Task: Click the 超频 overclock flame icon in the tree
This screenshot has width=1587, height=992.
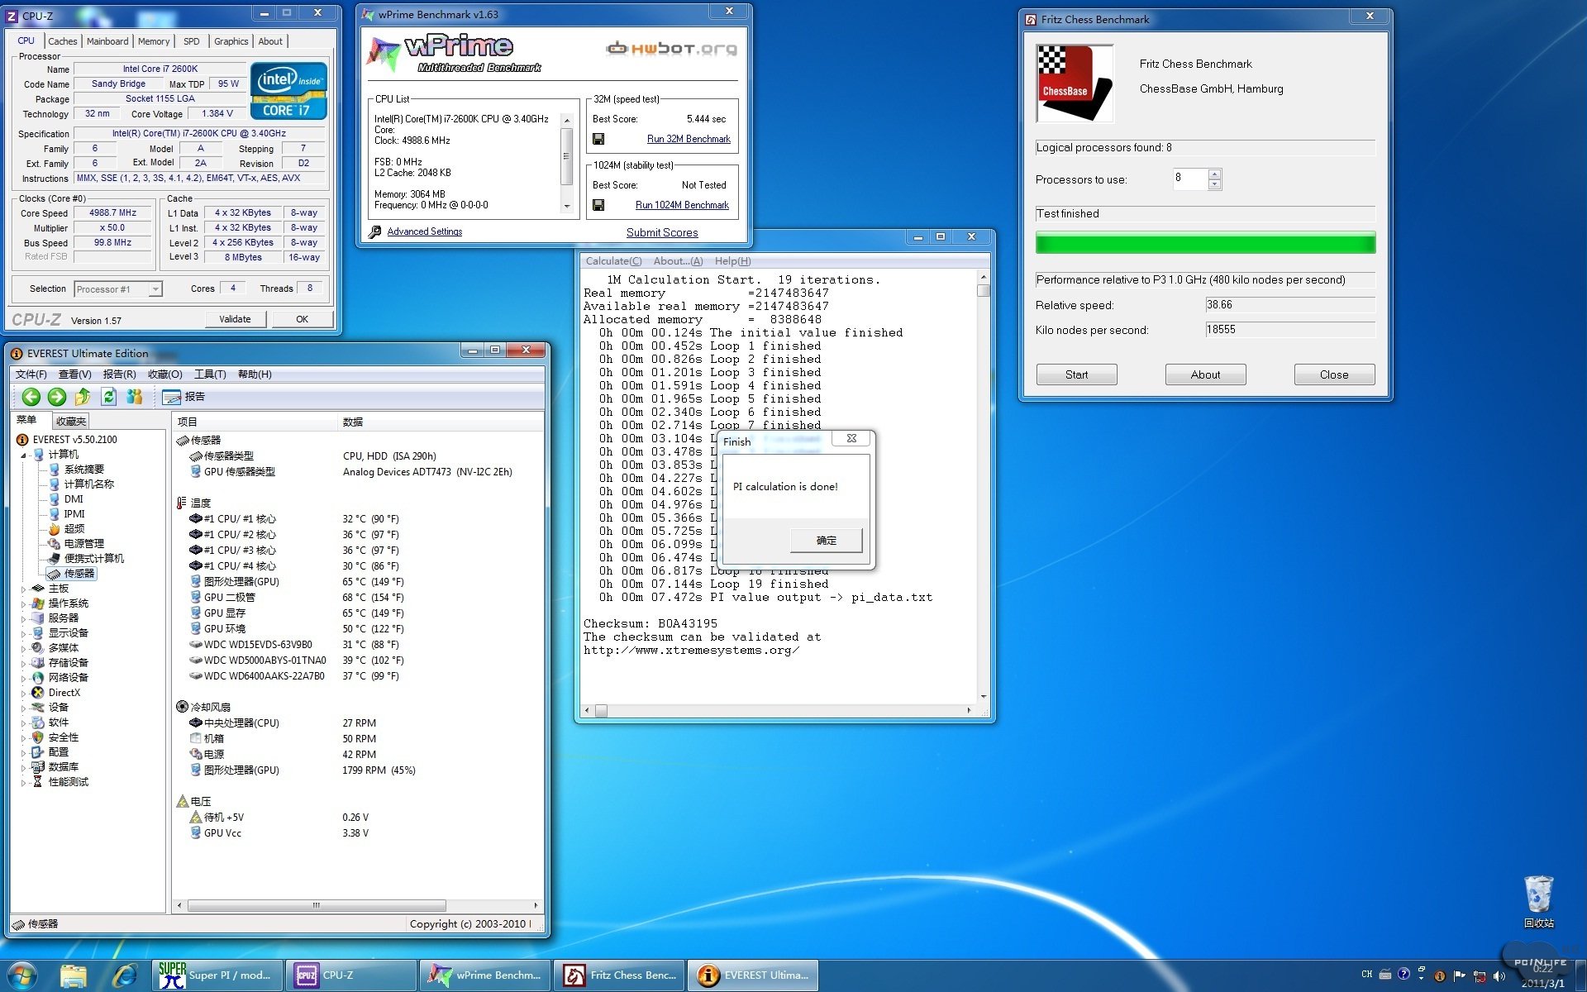Action: pos(54,529)
